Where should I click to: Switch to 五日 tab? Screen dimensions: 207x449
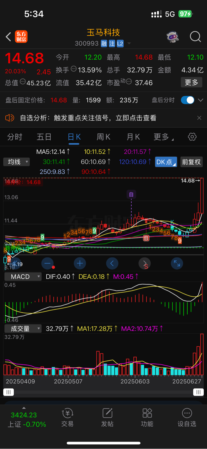pos(44,137)
